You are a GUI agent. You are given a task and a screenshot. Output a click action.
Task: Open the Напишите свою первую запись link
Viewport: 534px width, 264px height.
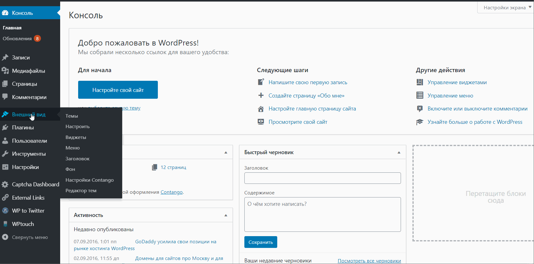coord(308,82)
